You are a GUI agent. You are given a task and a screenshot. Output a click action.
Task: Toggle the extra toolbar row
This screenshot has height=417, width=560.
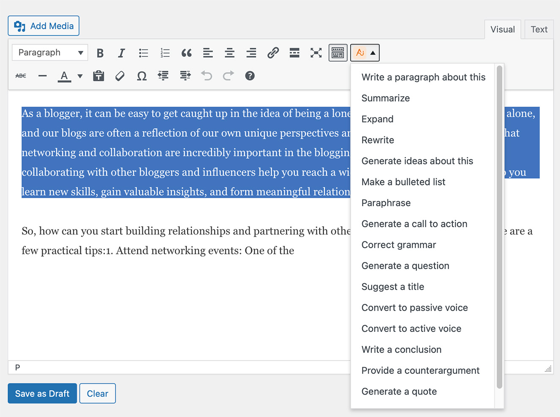338,52
